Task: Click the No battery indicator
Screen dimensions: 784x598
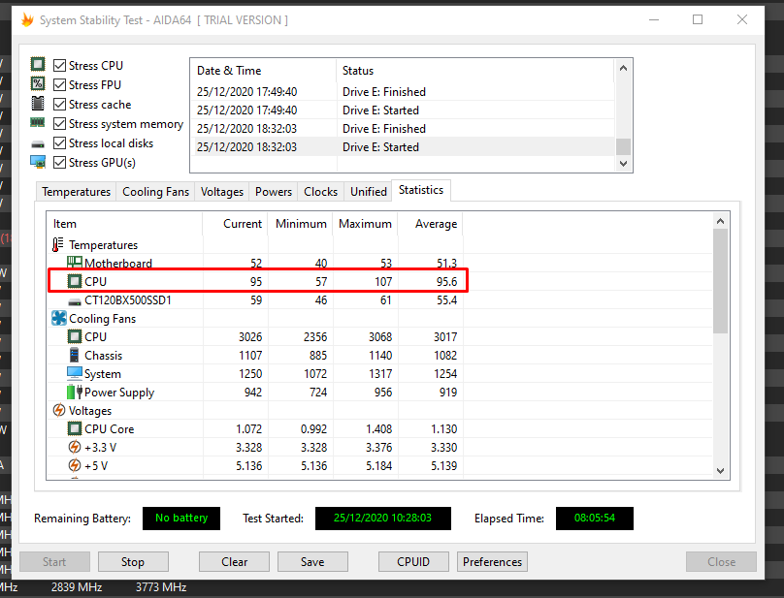Action: (x=181, y=519)
